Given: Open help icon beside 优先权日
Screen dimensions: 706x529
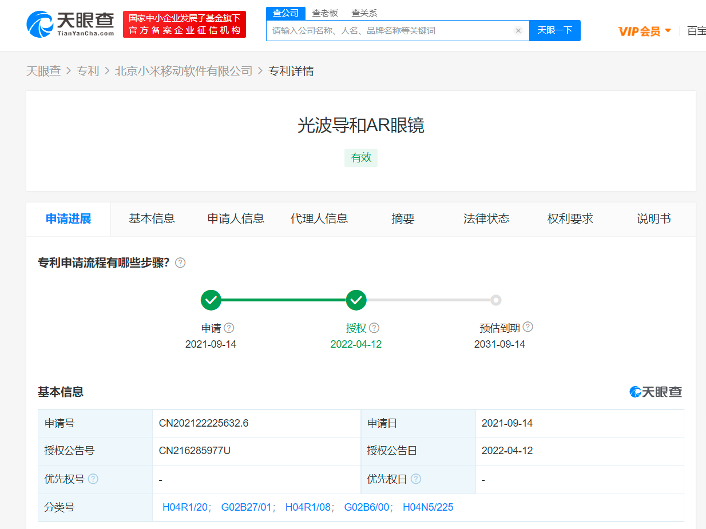Looking at the screenshot, I should coord(416,479).
